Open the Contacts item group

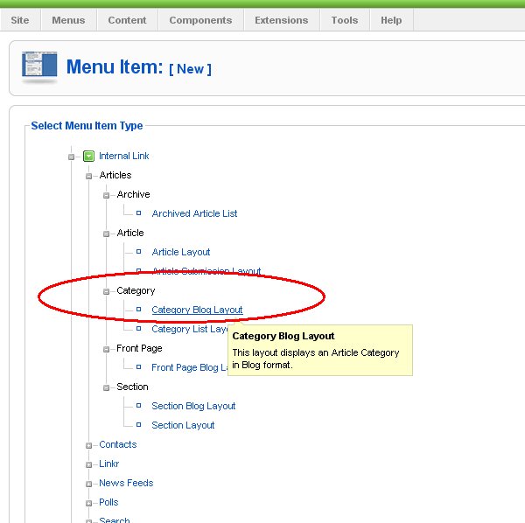coord(118,444)
